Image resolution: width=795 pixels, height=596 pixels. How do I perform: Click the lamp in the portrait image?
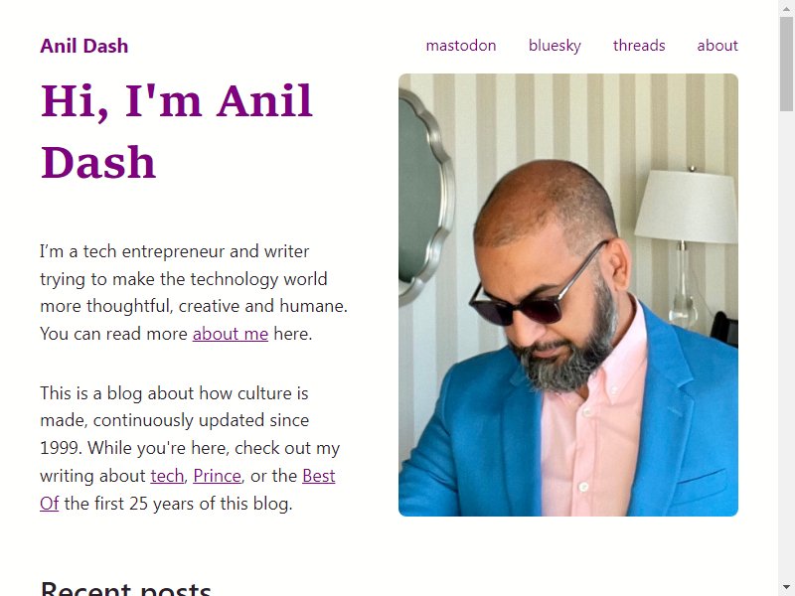[x=686, y=243]
